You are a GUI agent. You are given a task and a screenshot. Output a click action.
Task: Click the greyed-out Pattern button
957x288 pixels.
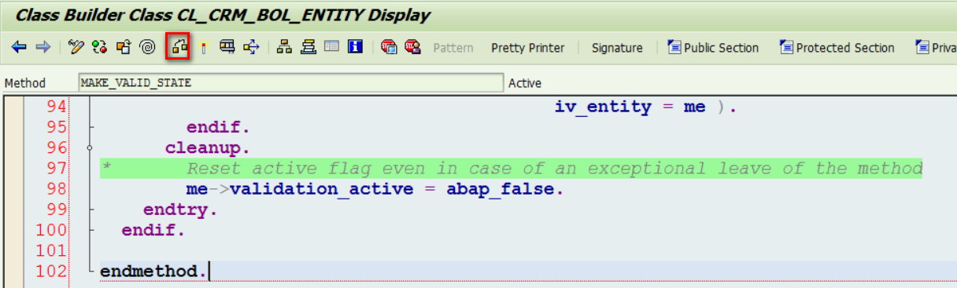tap(453, 48)
